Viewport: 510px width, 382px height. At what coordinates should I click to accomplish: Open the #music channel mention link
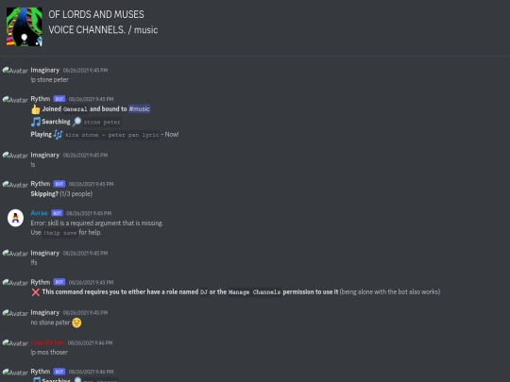[x=139, y=108]
